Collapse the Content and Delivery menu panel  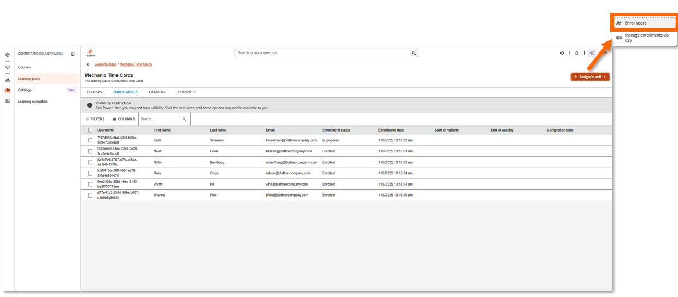tap(73, 54)
